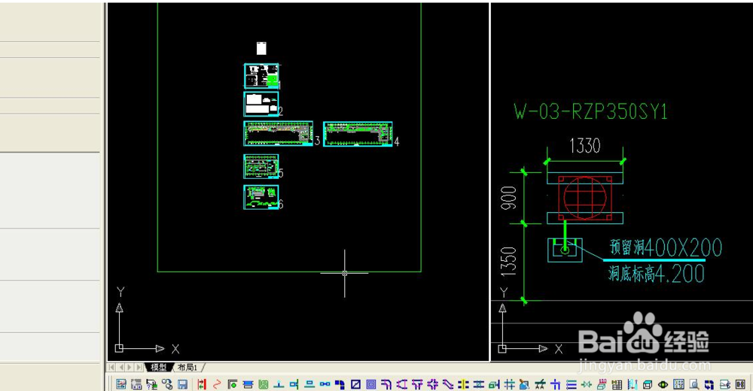
Task: Select drawing sheet numbered 4
Action: 358,134
